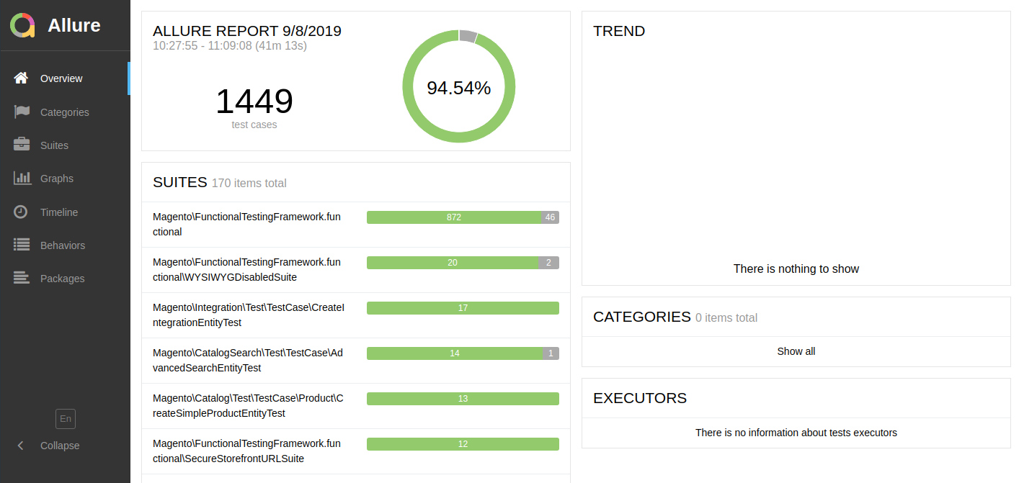Image resolution: width=1019 pixels, height=483 pixels.
Task: Click the 46 skipped gray segment
Action: (551, 217)
